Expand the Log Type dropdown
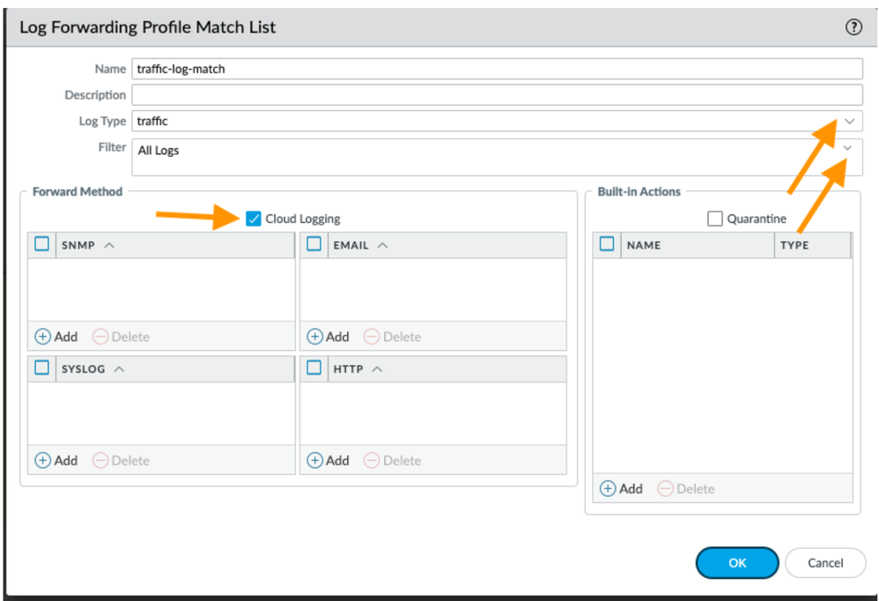This screenshot has width=879, height=601. [849, 121]
